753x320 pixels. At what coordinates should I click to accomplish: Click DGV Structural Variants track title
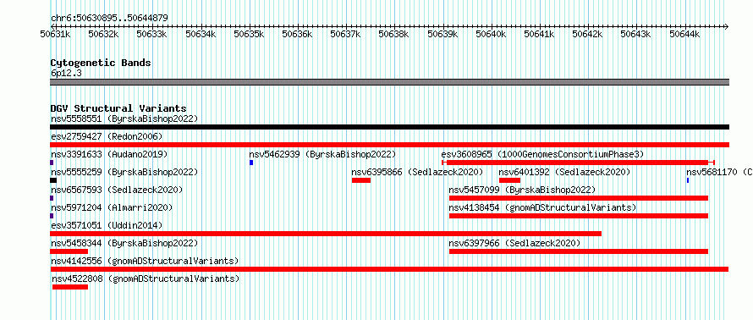coord(118,108)
